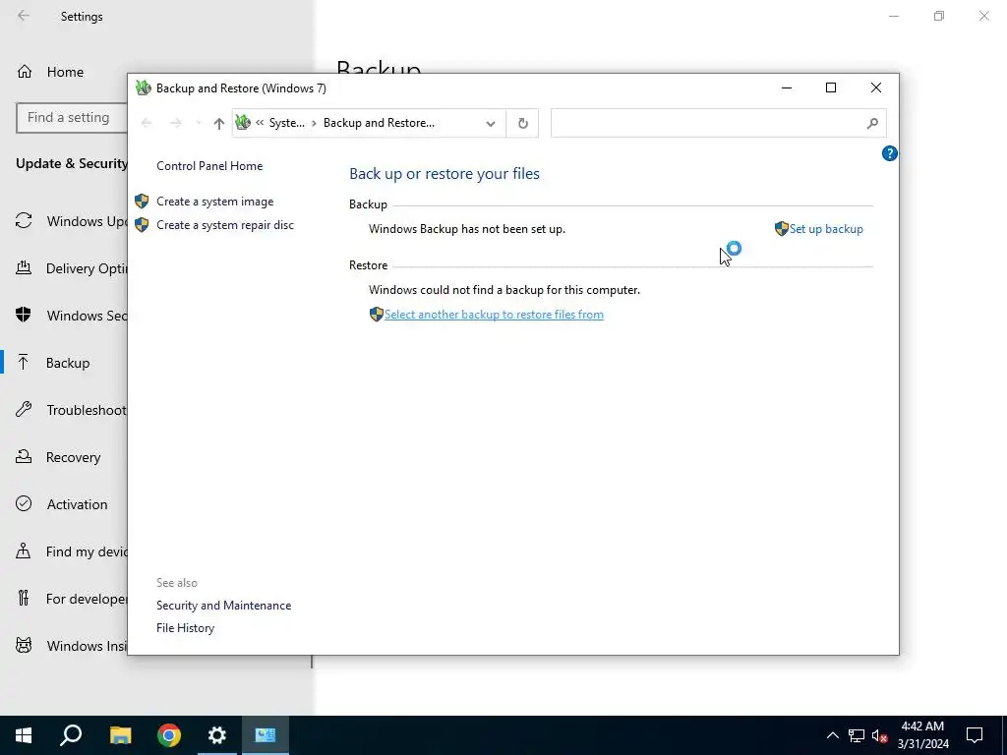Click the Windows Security shield icon in Settings
Screen dimensions: 1007x755
pyautogui.click(x=24, y=315)
